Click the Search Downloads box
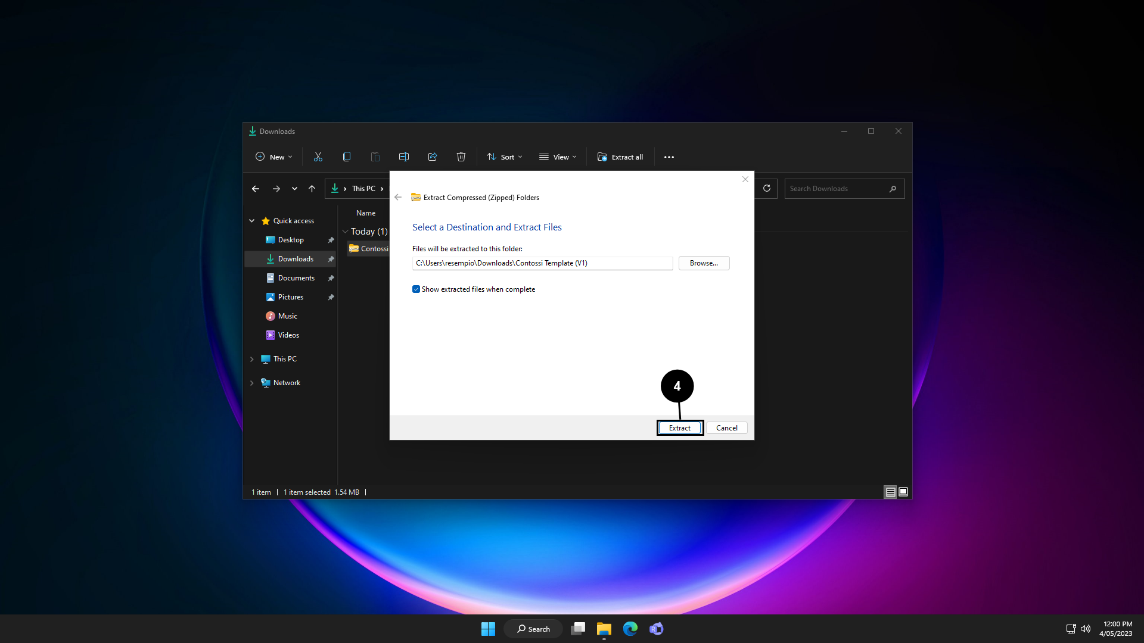 [x=836, y=189]
